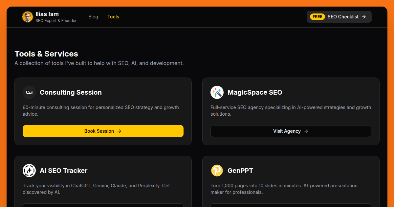Click the arrow icon inside Book Session button
The height and width of the screenshot is (207, 394).
pos(120,131)
